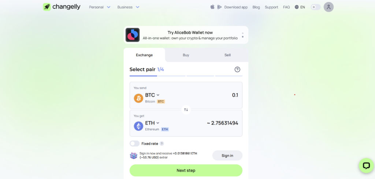Open the ETH currency selector
Screen dimensions: 375x179
pyautogui.click(x=152, y=123)
